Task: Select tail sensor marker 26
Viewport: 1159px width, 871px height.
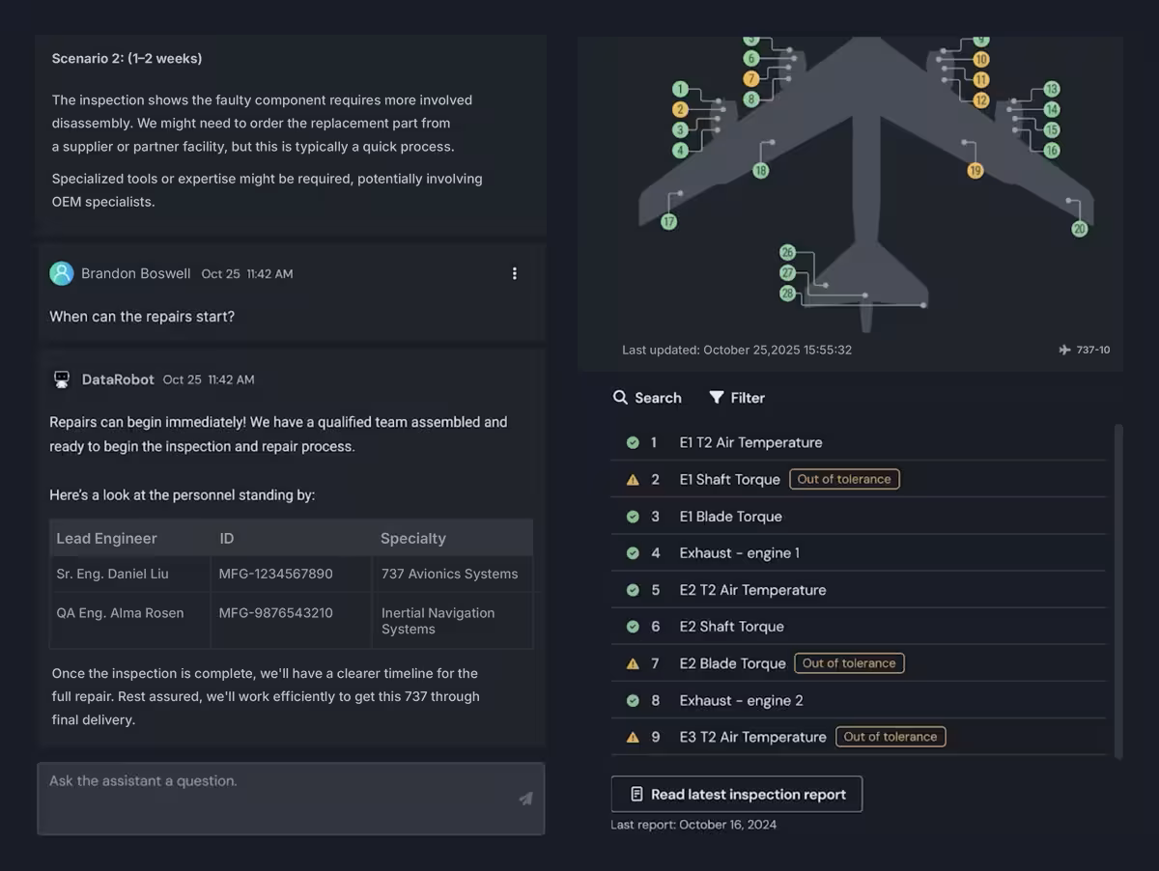Action: tap(787, 252)
